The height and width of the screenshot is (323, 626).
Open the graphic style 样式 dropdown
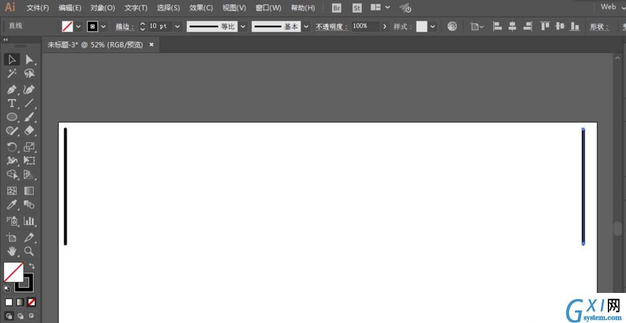433,27
